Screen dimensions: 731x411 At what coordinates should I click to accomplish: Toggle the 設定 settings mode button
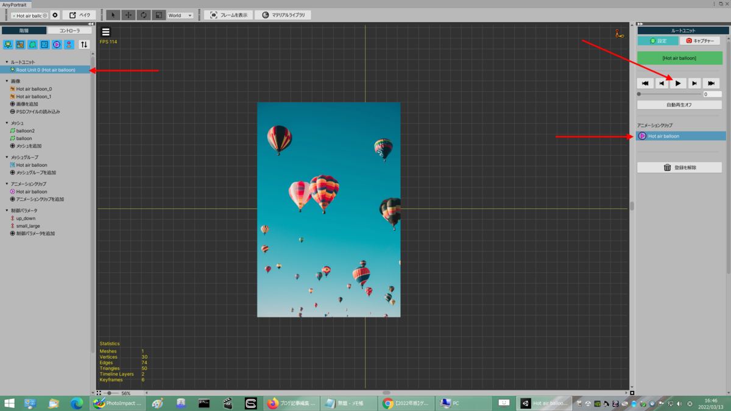(658, 41)
